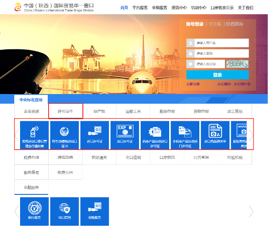
Task: Select the 加工贸易 category
Action: (235, 111)
